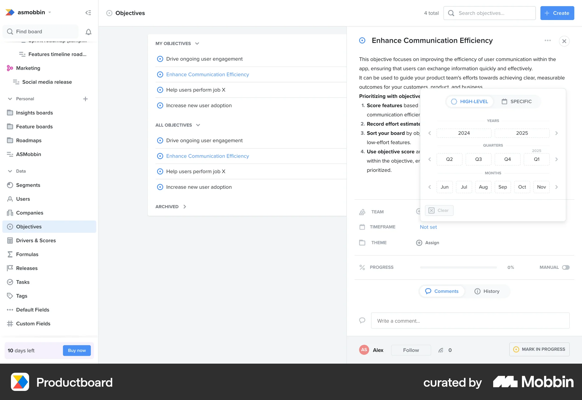Open the Comments tab
Screen dimensions: 582x400
click(442, 291)
